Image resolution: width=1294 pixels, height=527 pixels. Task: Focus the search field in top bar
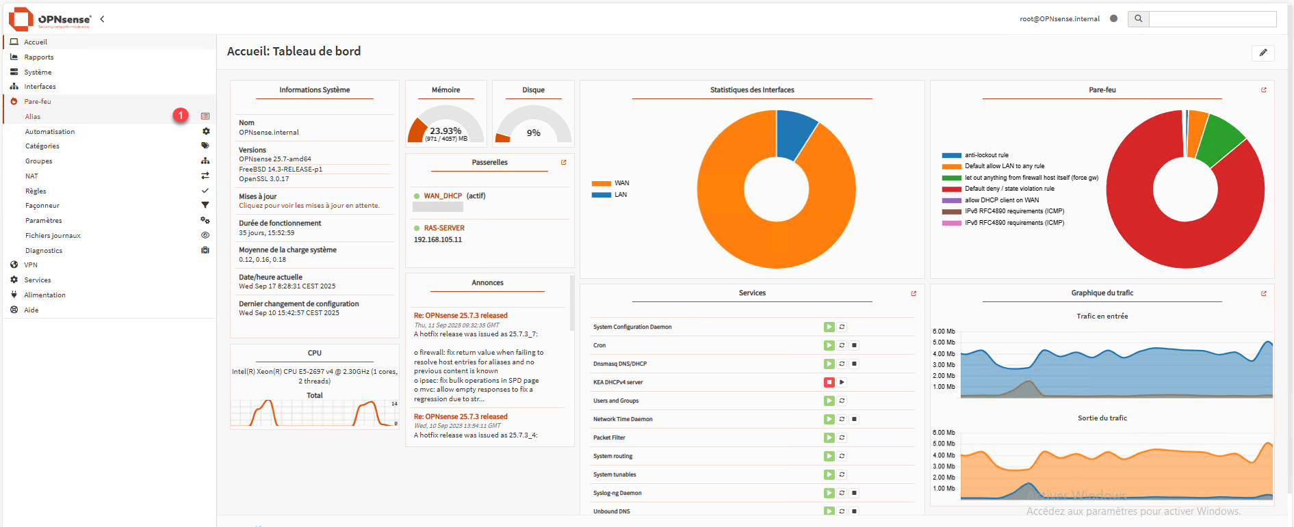click(1212, 19)
